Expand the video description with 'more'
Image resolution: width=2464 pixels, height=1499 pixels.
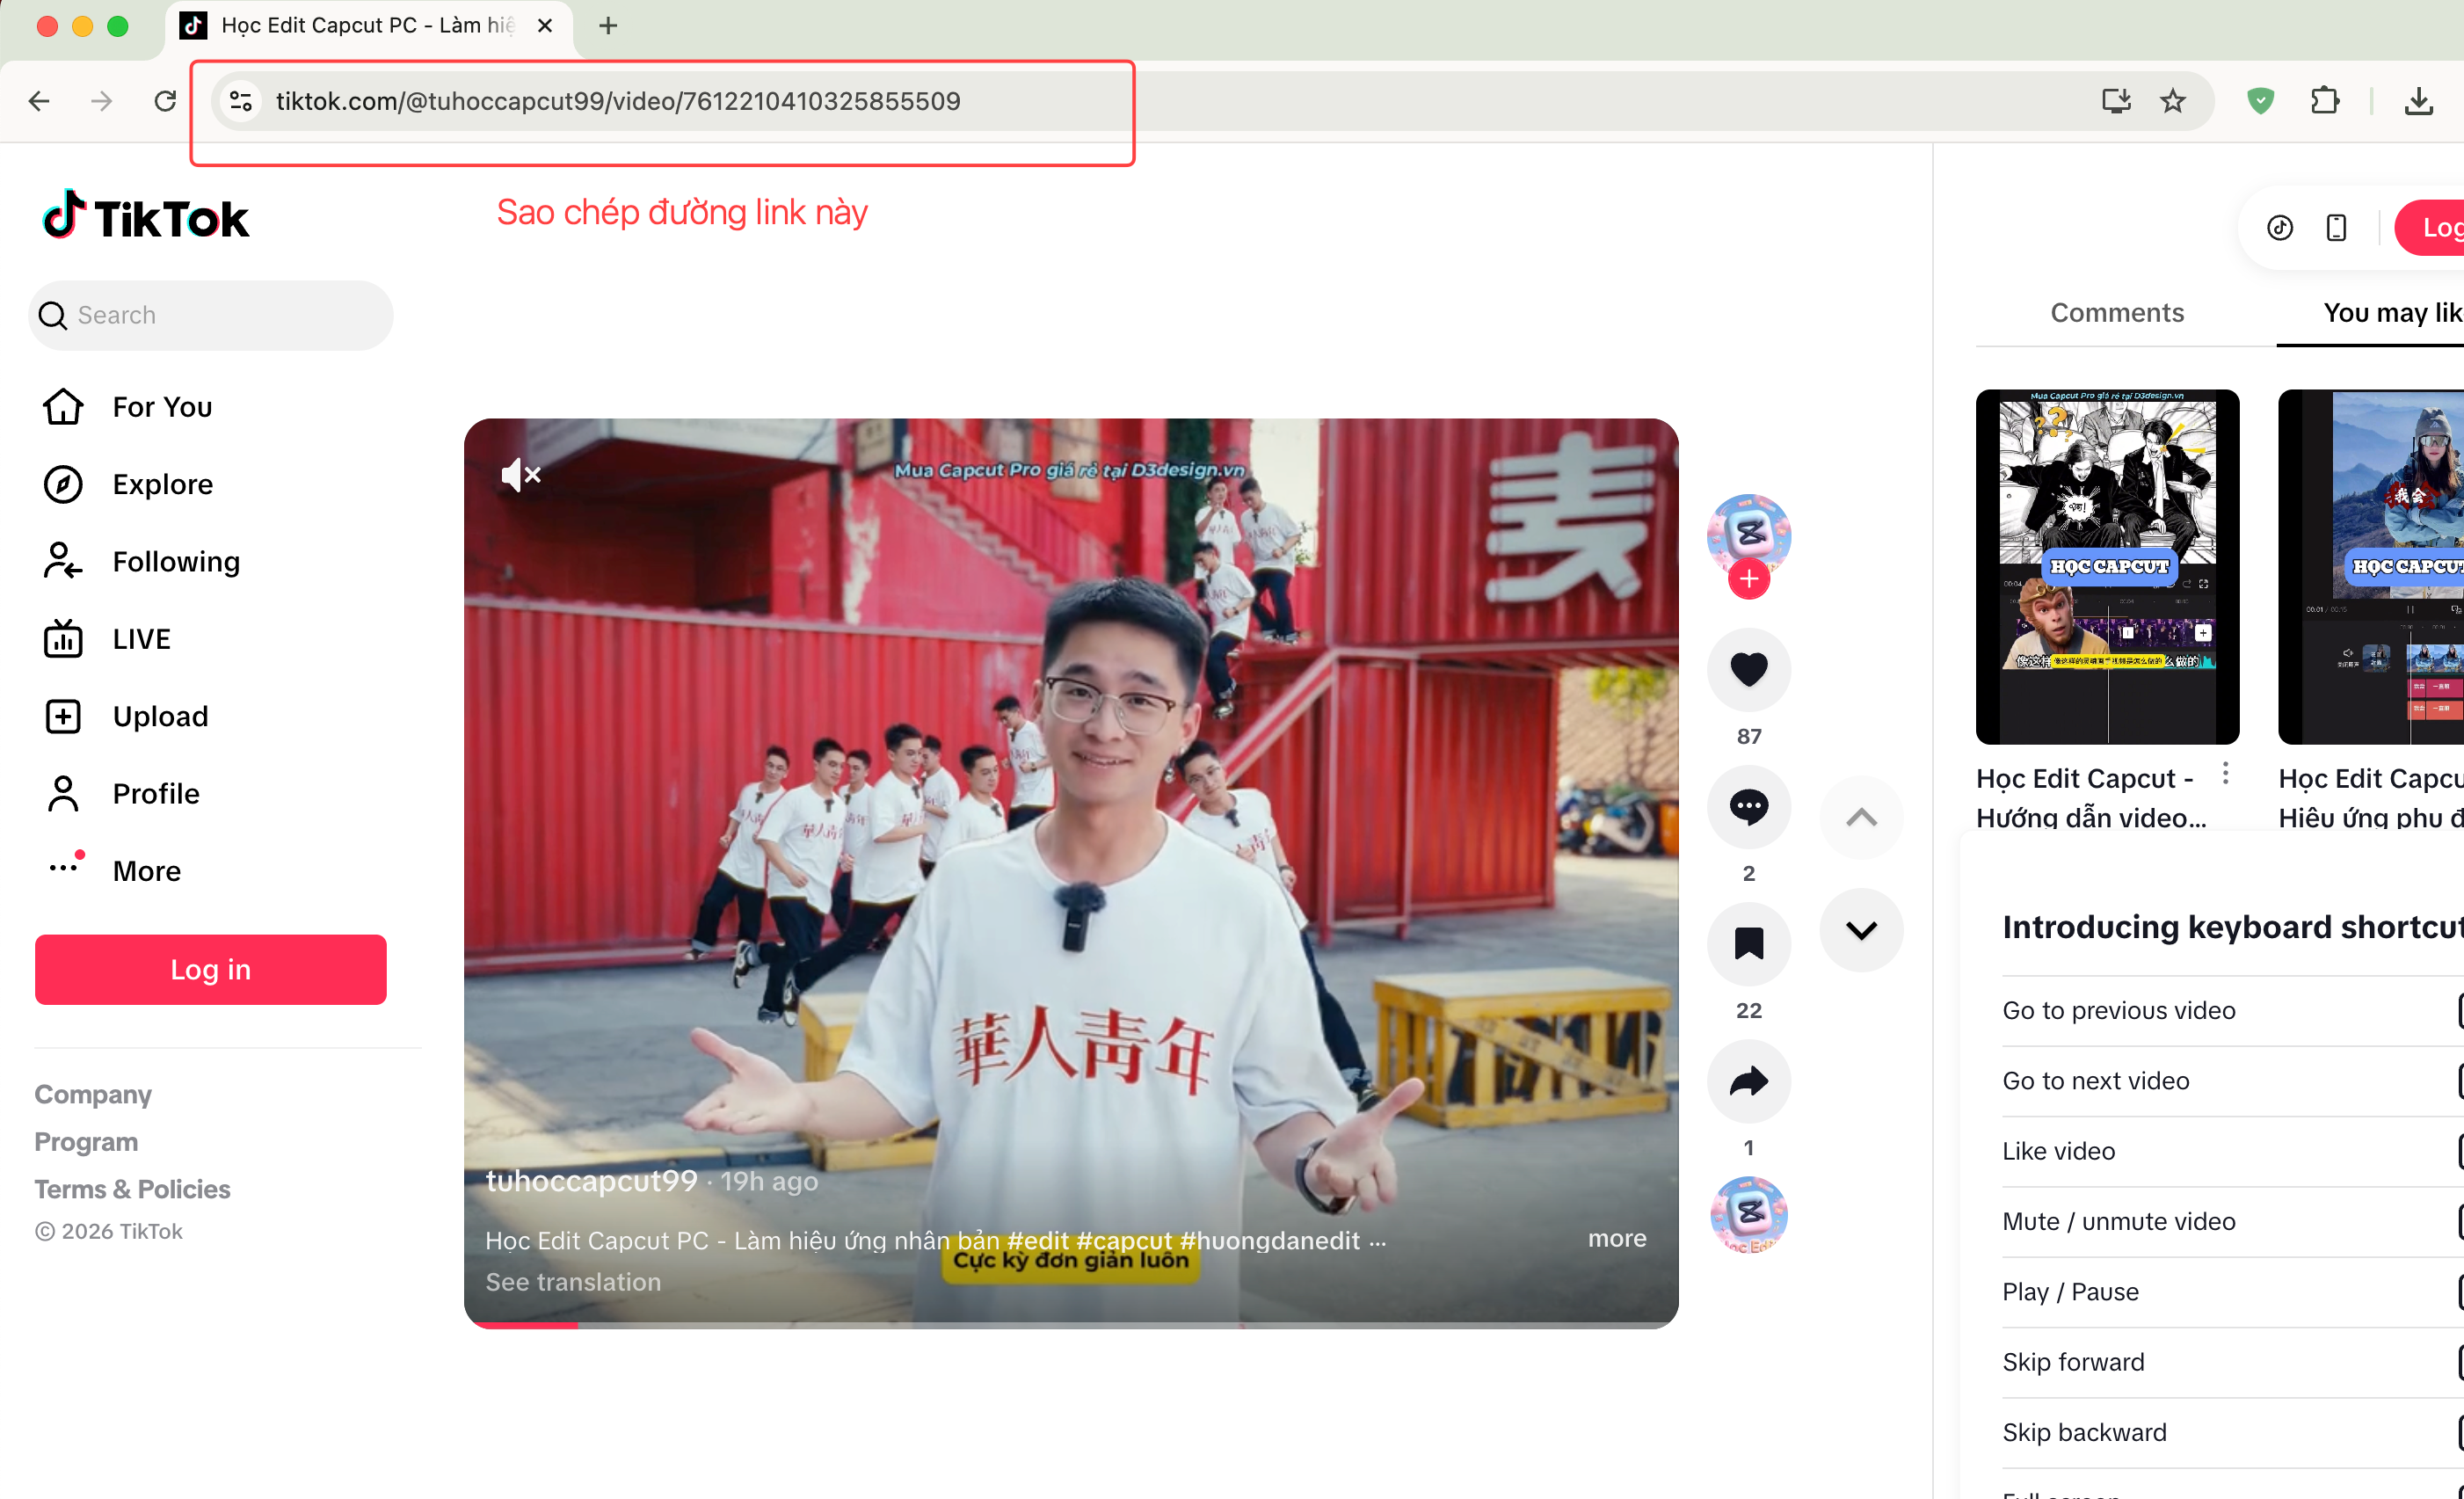[x=1616, y=1238]
